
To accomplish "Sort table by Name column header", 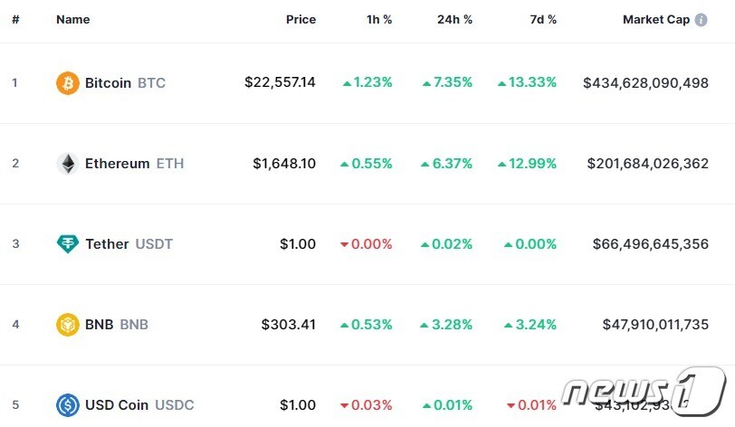I will [x=72, y=20].
